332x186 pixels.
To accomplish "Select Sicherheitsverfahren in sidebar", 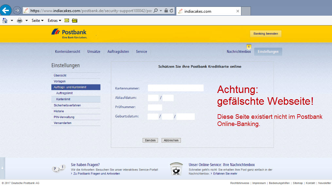I will click(76, 105).
